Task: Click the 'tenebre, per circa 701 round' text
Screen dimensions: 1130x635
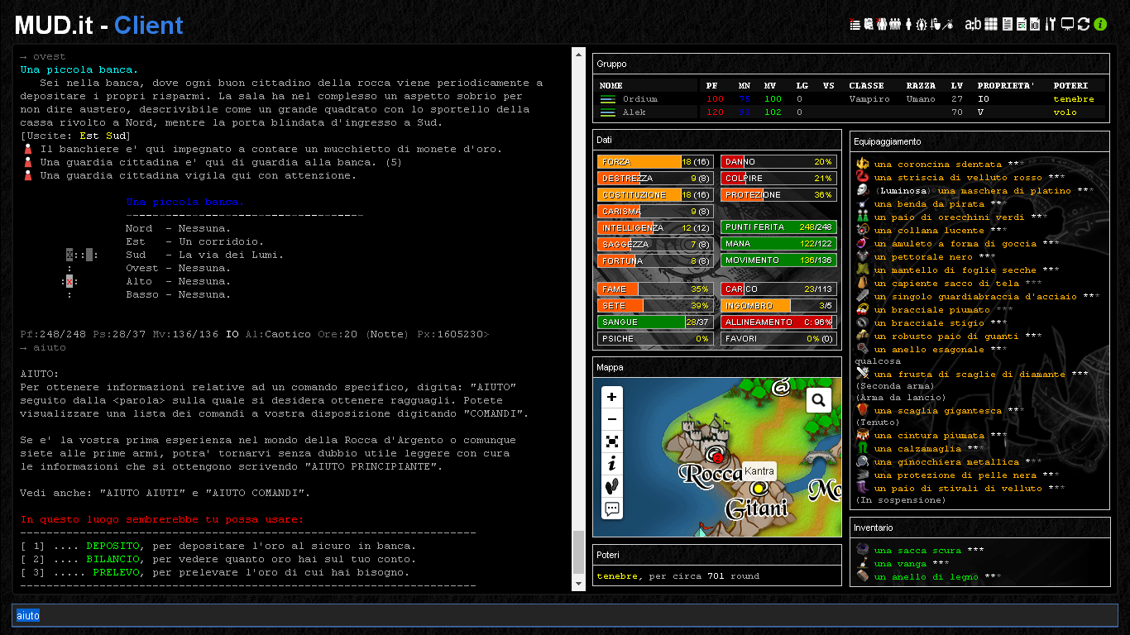Action: click(x=678, y=576)
